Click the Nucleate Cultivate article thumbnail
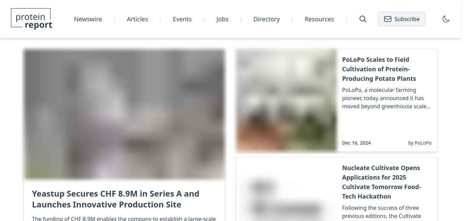 point(286,189)
